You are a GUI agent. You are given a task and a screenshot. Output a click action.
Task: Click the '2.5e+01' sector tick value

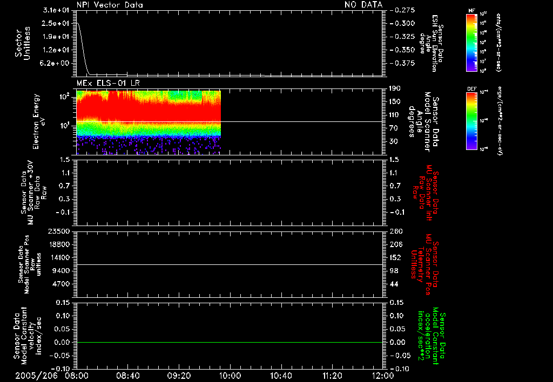pos(56,23)
